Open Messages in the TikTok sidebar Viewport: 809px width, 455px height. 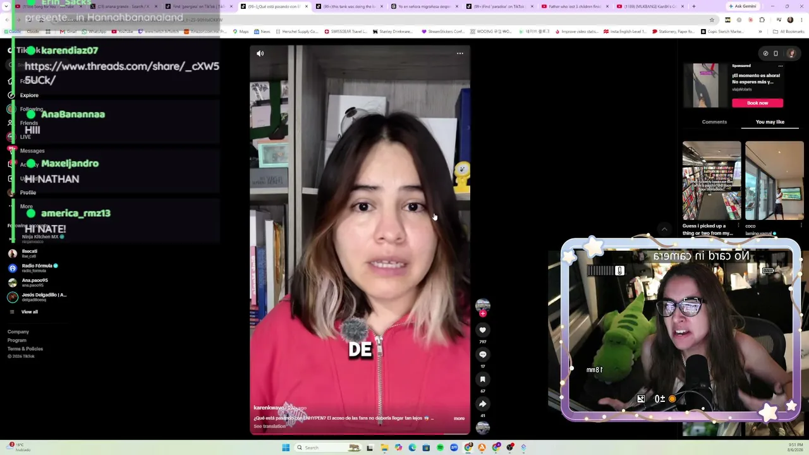[32, 151]
